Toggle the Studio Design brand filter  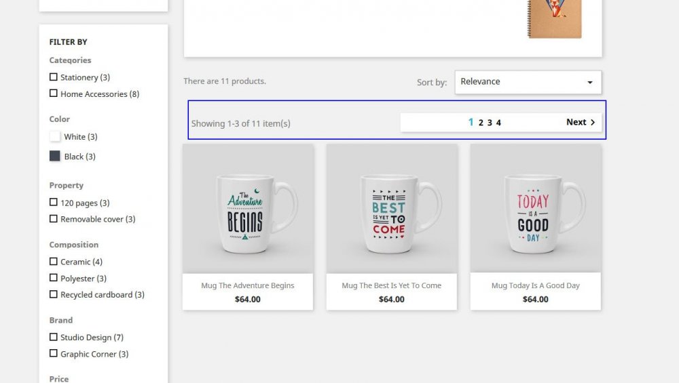pos(53,337)
